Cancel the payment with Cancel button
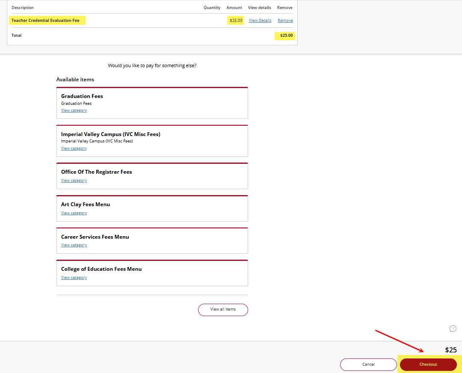Screen dimensions: 462x373 368,364
